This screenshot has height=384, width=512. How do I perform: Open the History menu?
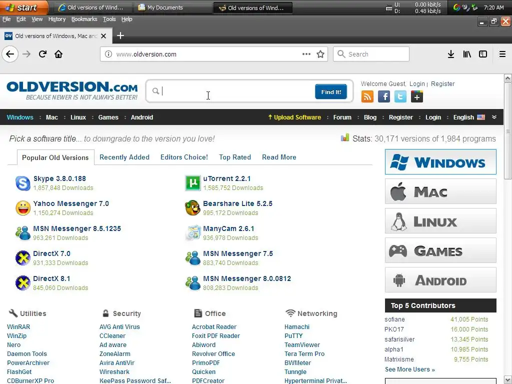click(x=57, y=19)
